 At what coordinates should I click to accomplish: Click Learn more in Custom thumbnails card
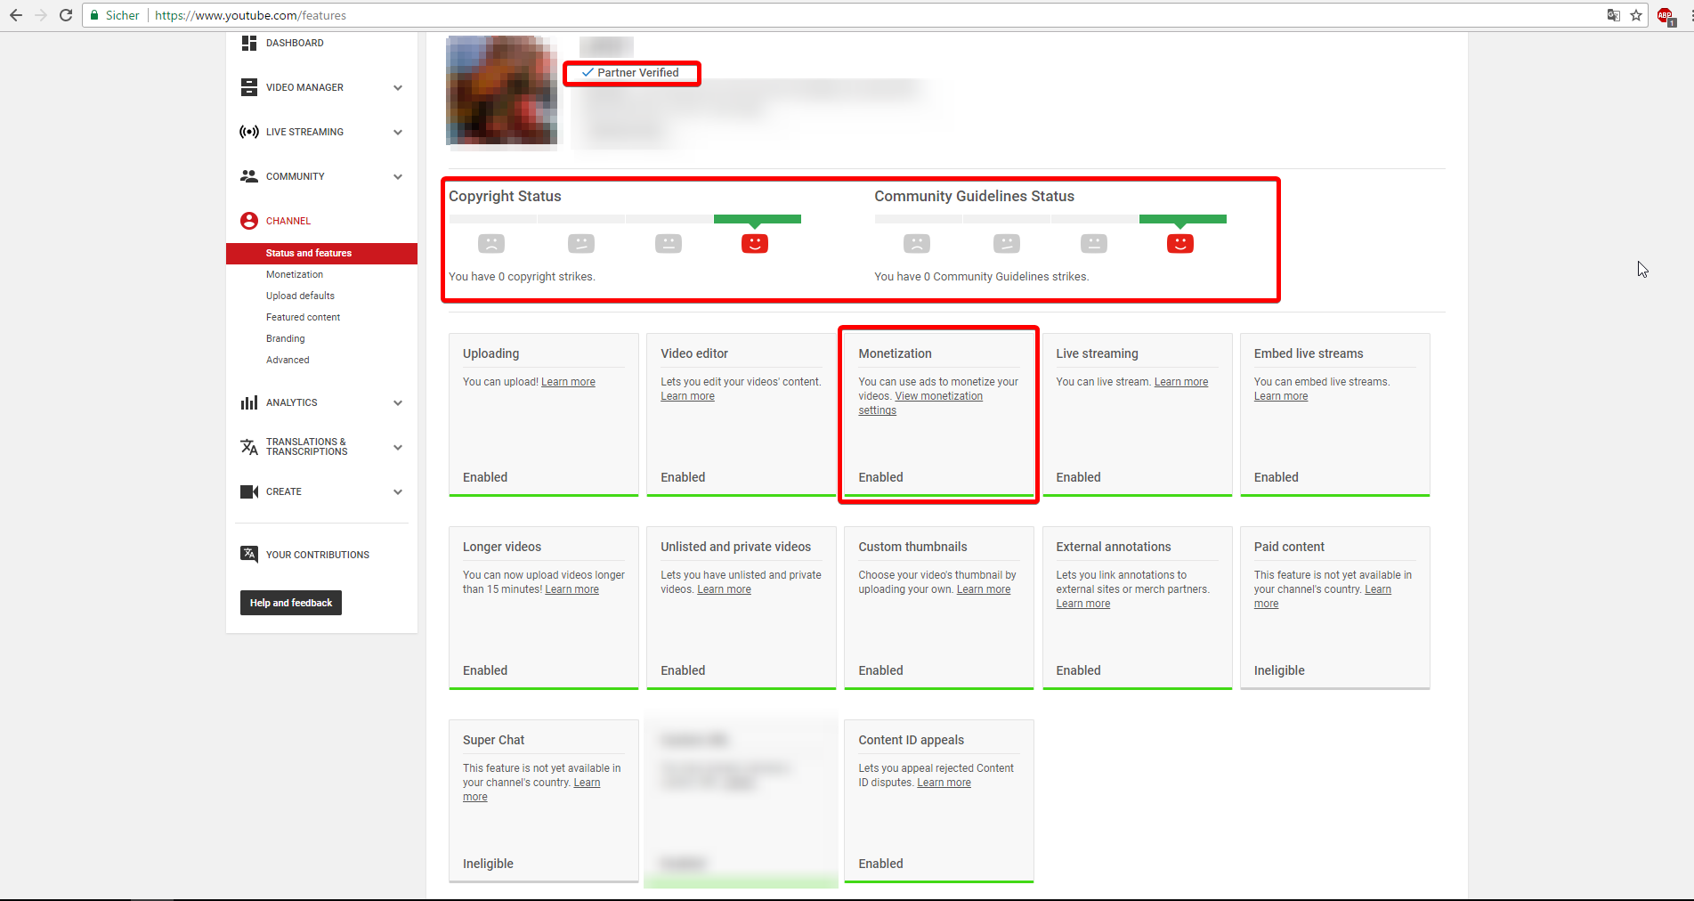pyautogui.click(x=983, y=589)
